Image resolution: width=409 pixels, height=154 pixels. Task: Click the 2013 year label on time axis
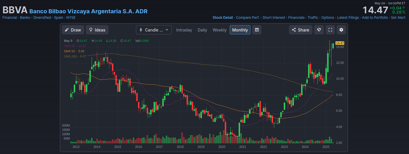[x=76, y=147]
